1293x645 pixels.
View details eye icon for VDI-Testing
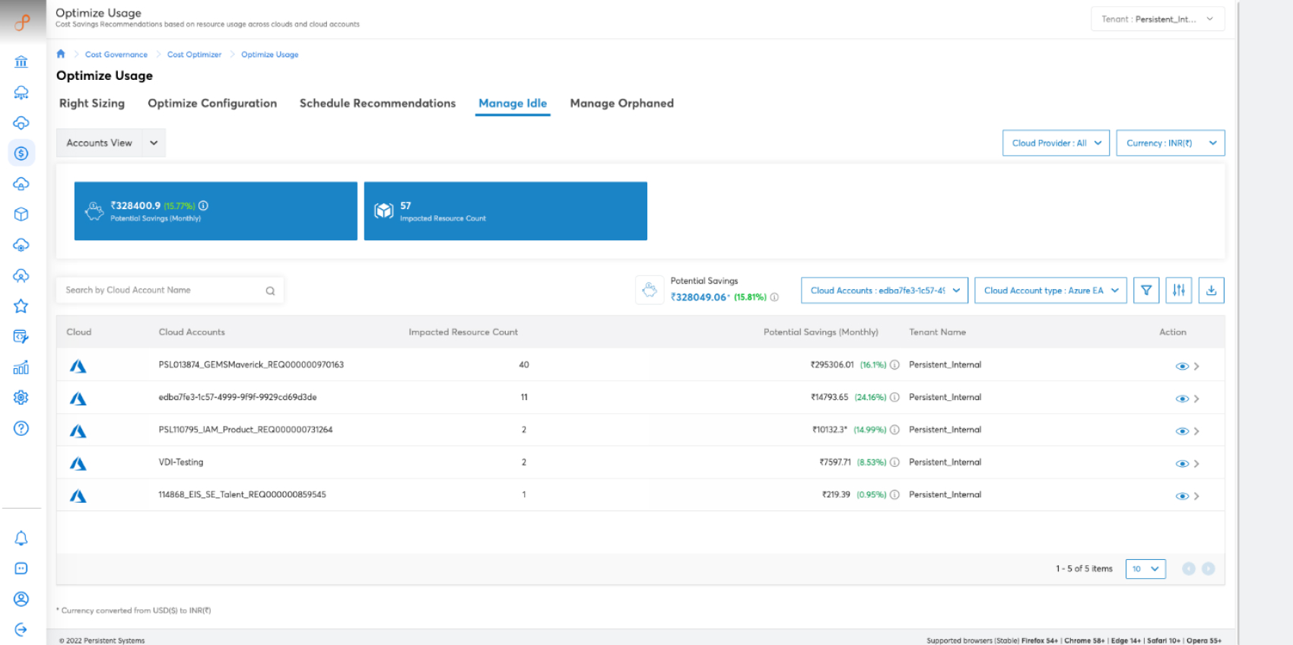pyautogui.click(x=1181, y=463)
